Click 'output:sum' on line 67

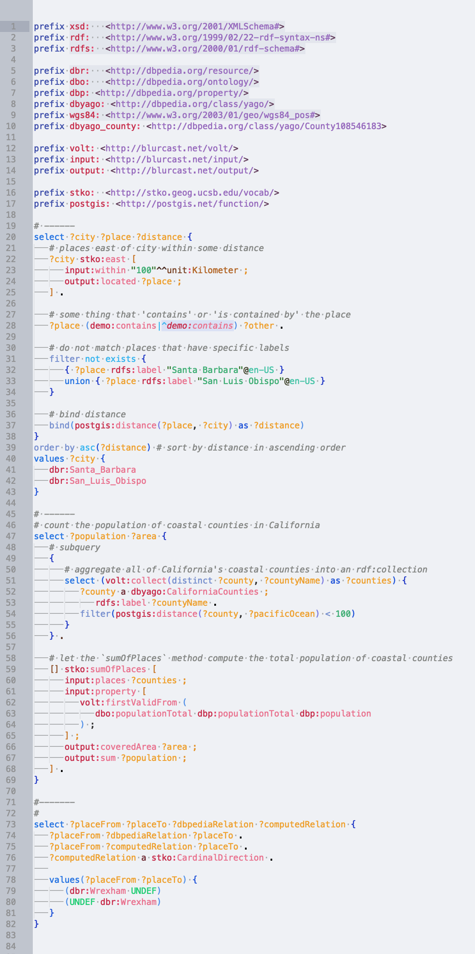(x=90, y=758)
